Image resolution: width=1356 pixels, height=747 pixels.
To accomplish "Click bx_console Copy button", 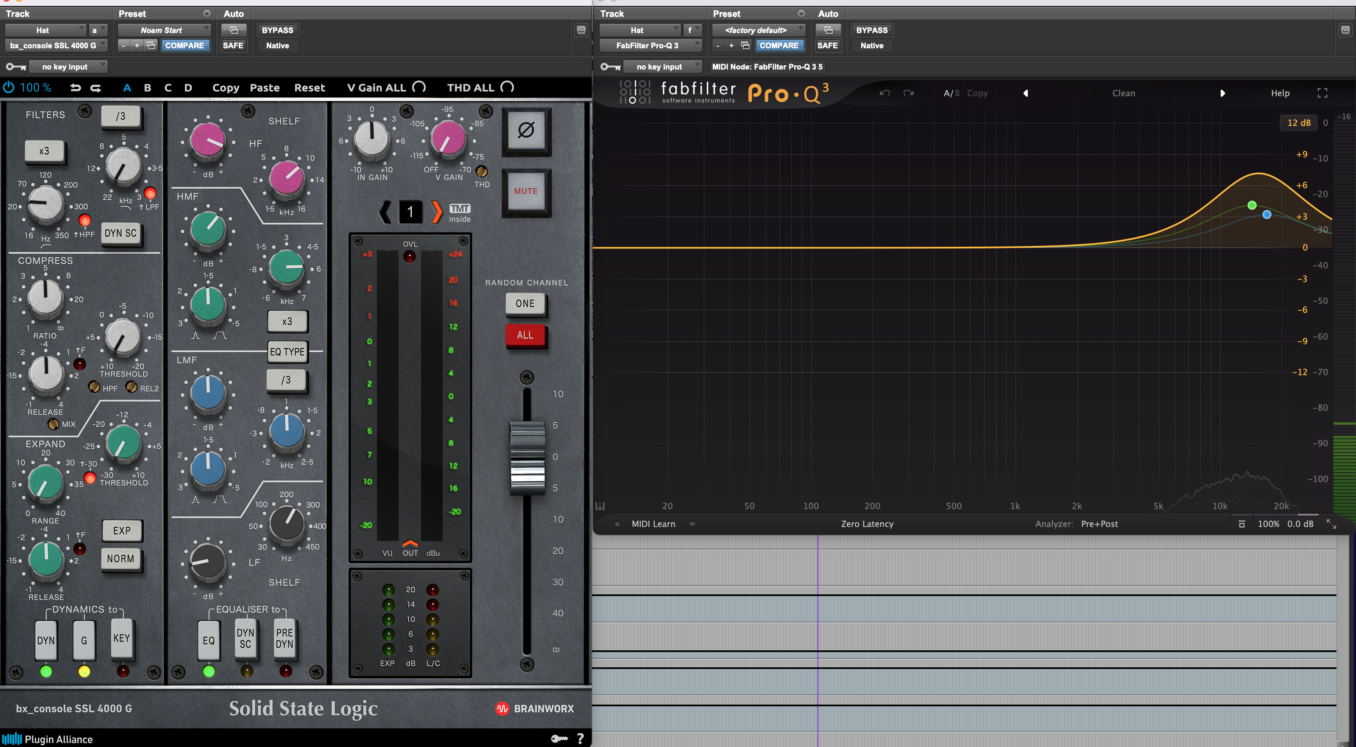I will 225,88.
